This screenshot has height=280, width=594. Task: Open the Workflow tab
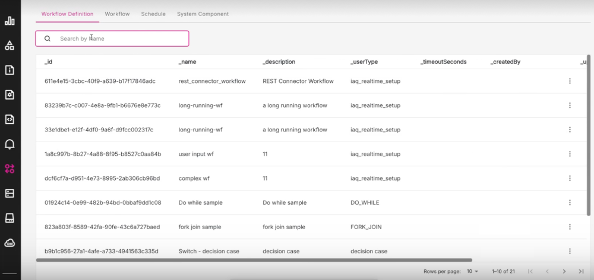pos(117,14)
